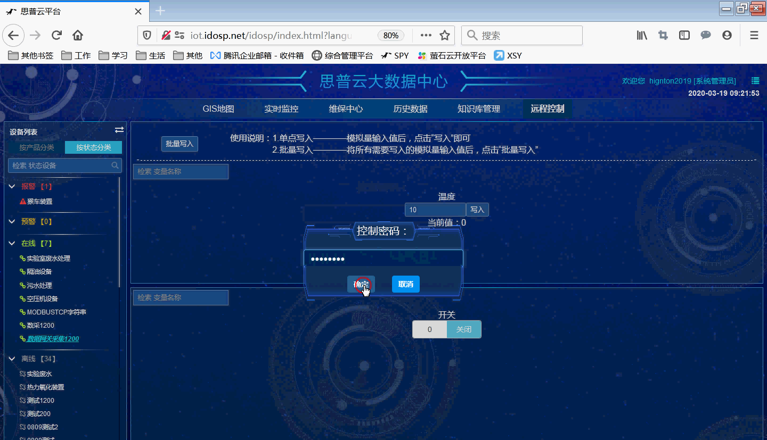Click the device list collapse arrows icon
767x440 pixels.
coord(119,130)
